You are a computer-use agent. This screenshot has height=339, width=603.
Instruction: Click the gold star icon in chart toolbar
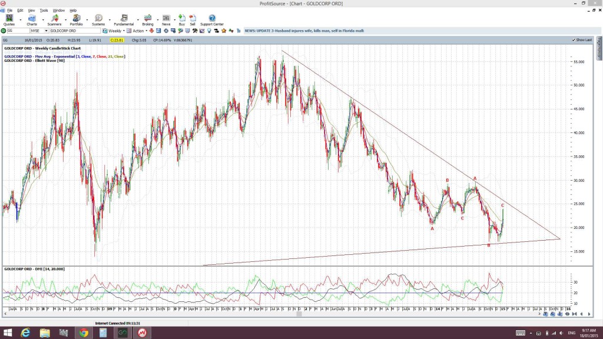pos(224,31)
